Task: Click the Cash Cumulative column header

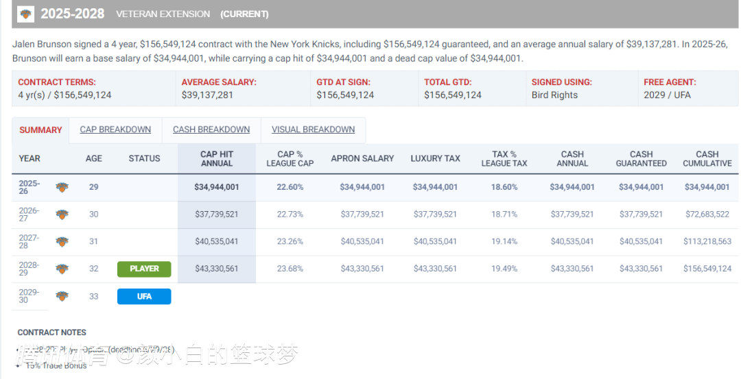Action: [707, 158]
